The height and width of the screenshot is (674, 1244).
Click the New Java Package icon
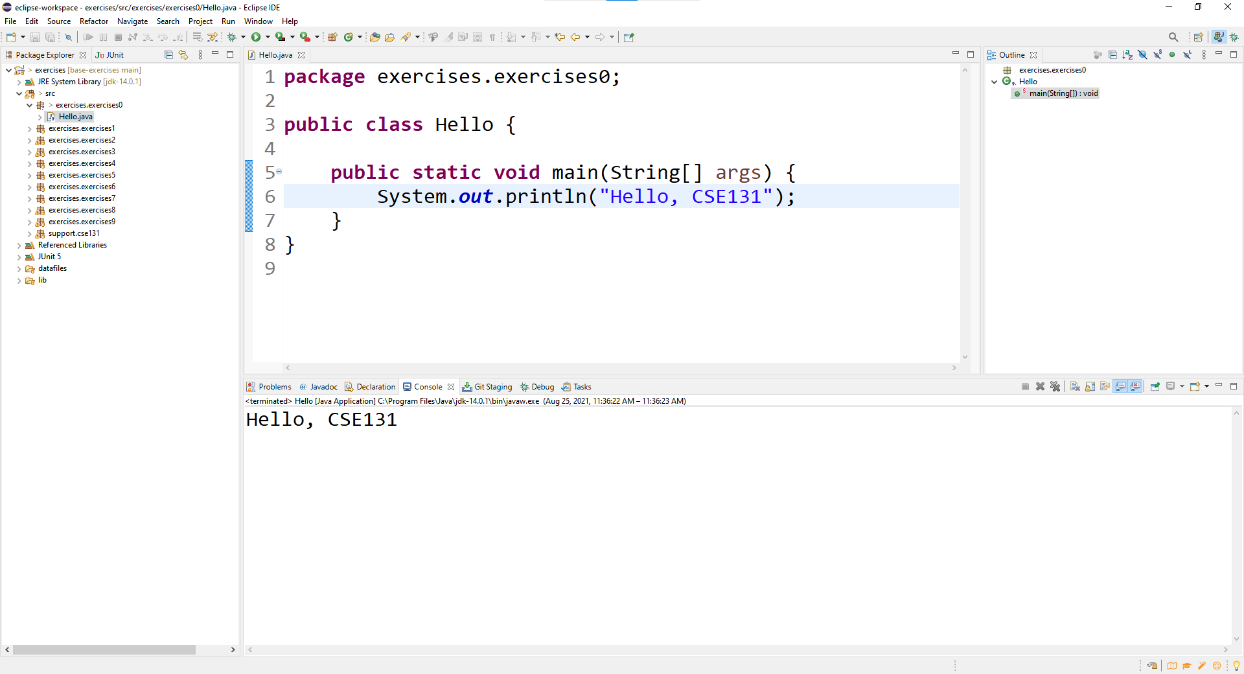click(x=332, y=37)
